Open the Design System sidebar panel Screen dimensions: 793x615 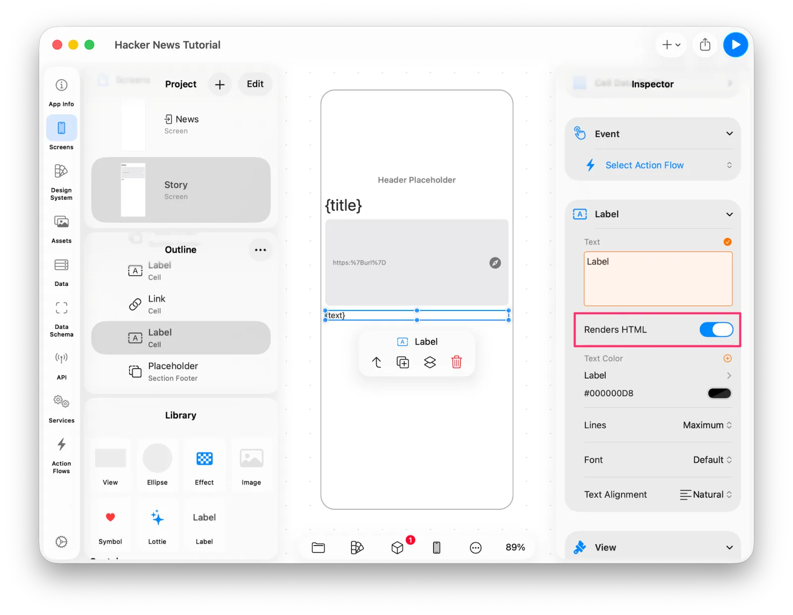click(61, 182)
